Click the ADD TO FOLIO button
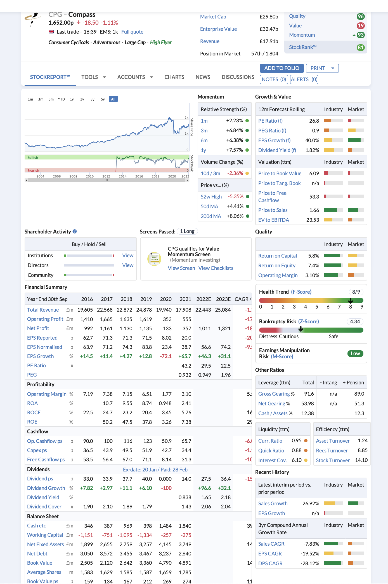 click(x=282, y=68)
